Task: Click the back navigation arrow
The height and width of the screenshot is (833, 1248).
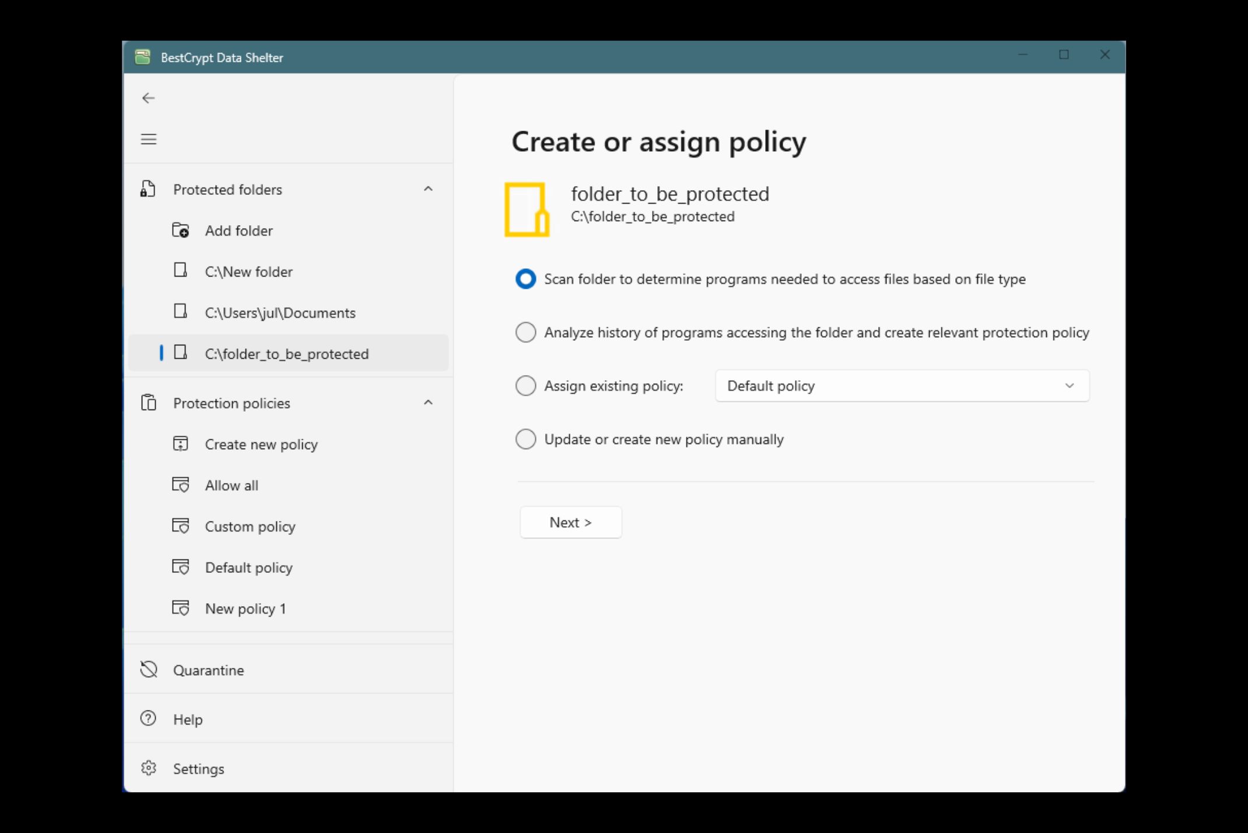Action: coord(148,97)
